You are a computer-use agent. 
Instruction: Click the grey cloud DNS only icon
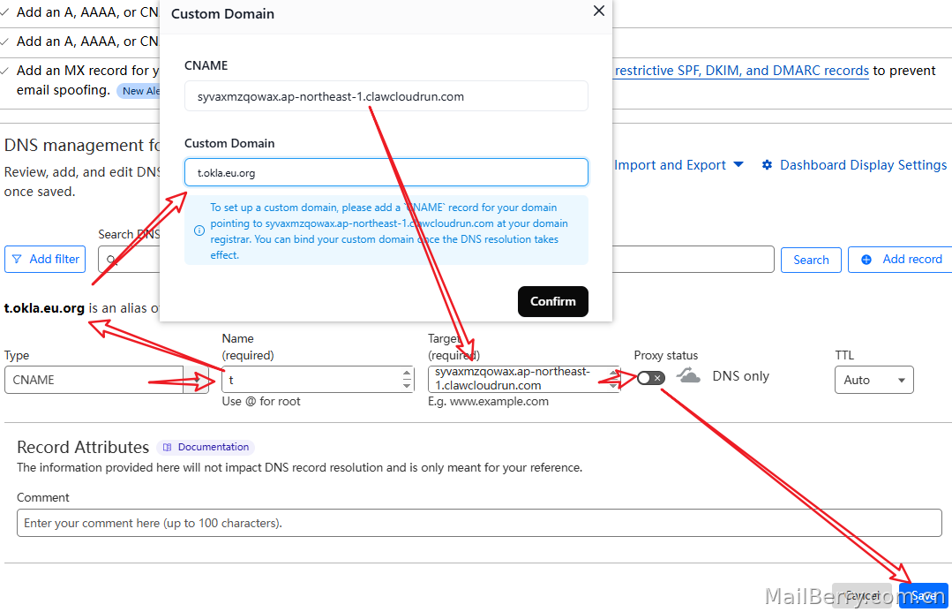coord(688,375)
